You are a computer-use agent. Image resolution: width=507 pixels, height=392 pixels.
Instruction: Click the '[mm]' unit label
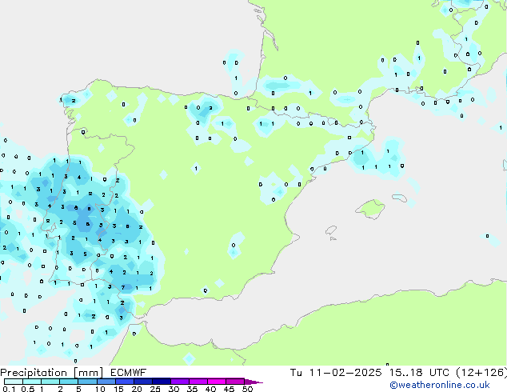point(89,373)
